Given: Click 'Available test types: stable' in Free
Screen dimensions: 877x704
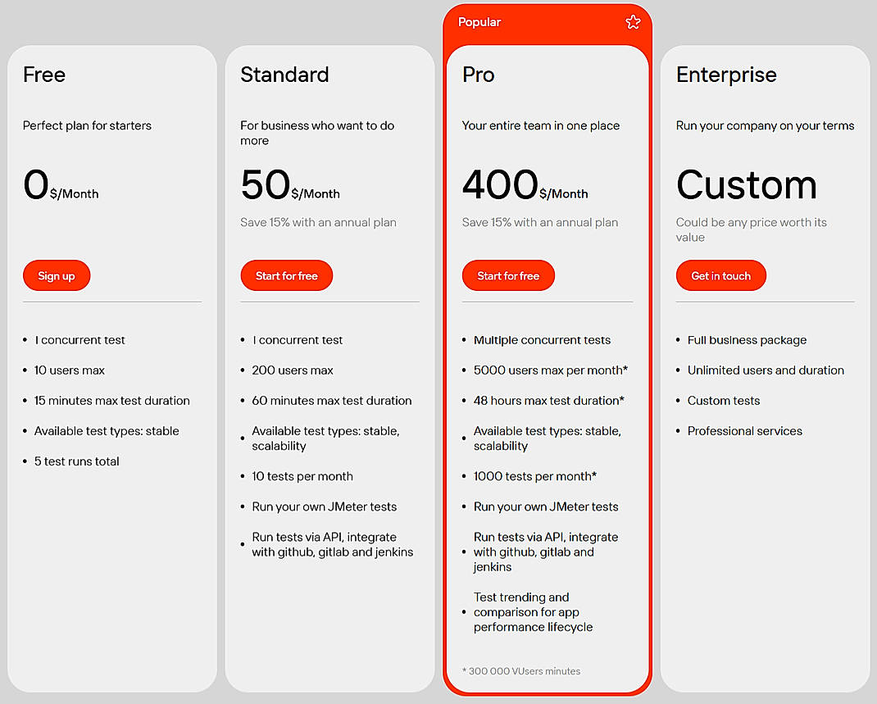Looking at the screenshot, I should coord(107,431).
